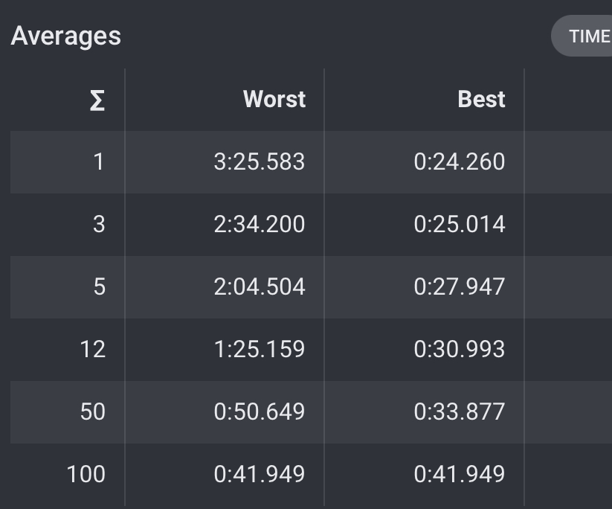Click worst average of 3 value 2:34.200
Screen dimensions: 612x509
tap(260, 224)
